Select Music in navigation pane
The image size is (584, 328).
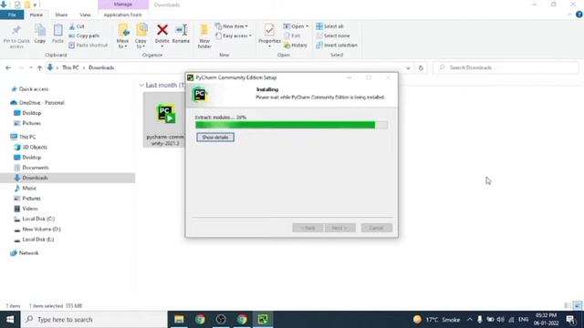point(29,189)
